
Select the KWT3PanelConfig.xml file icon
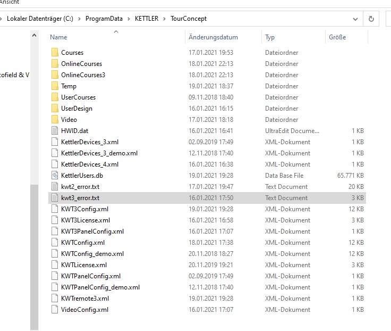tap(55, 231)
